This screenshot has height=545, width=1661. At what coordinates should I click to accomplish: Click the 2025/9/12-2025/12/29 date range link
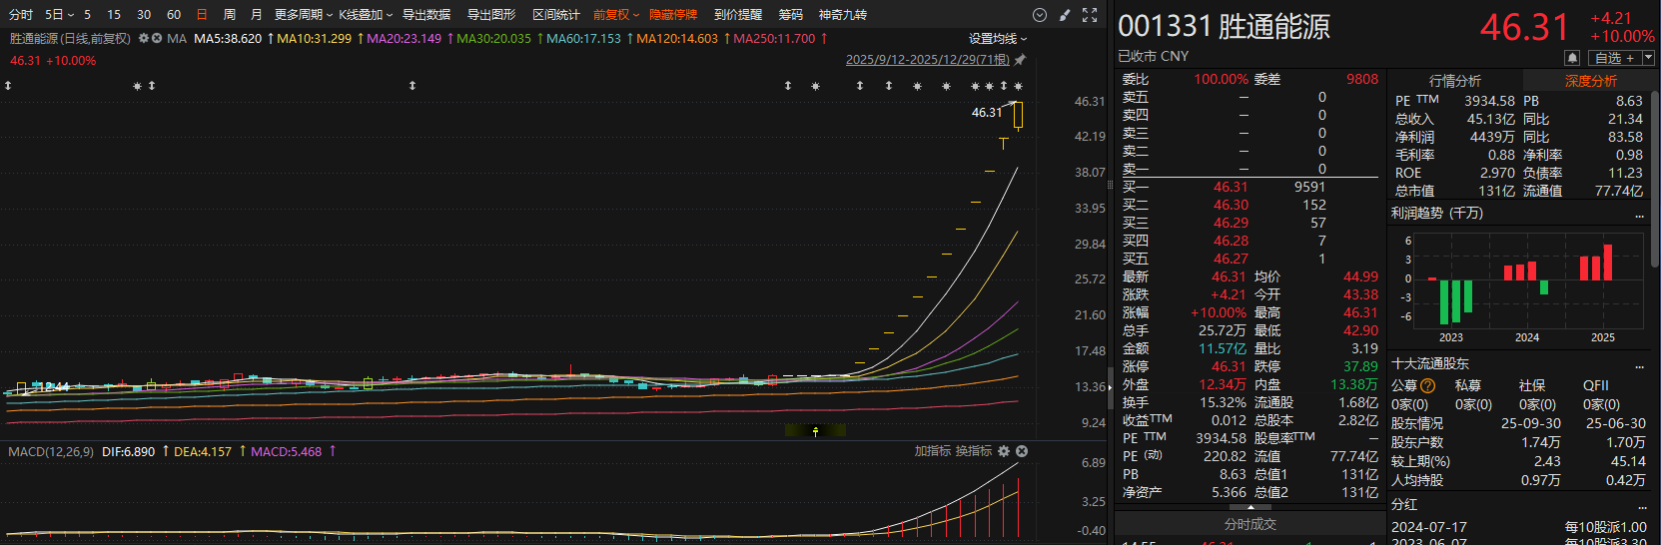coord(927,60)
